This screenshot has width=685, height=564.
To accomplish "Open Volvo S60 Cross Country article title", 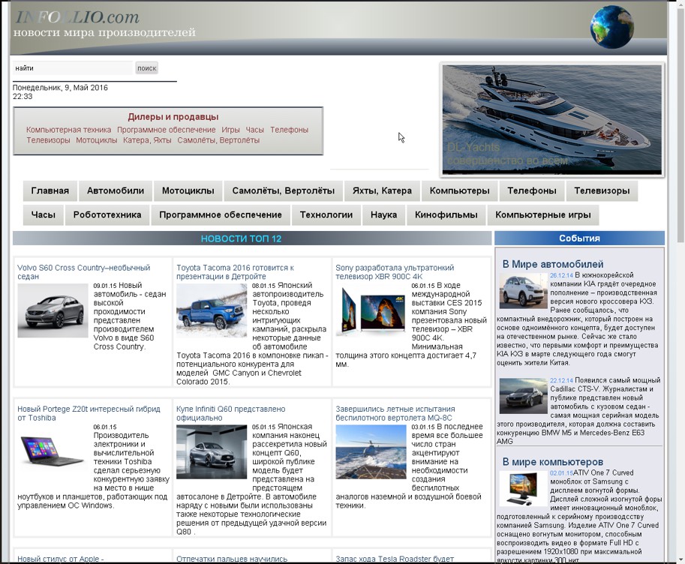I will [x=83, y=271].
